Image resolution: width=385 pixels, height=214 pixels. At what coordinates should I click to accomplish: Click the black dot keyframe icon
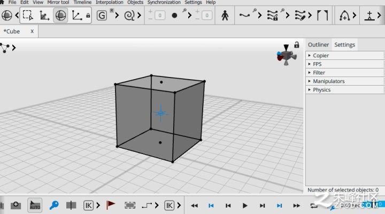coord(174,16)
